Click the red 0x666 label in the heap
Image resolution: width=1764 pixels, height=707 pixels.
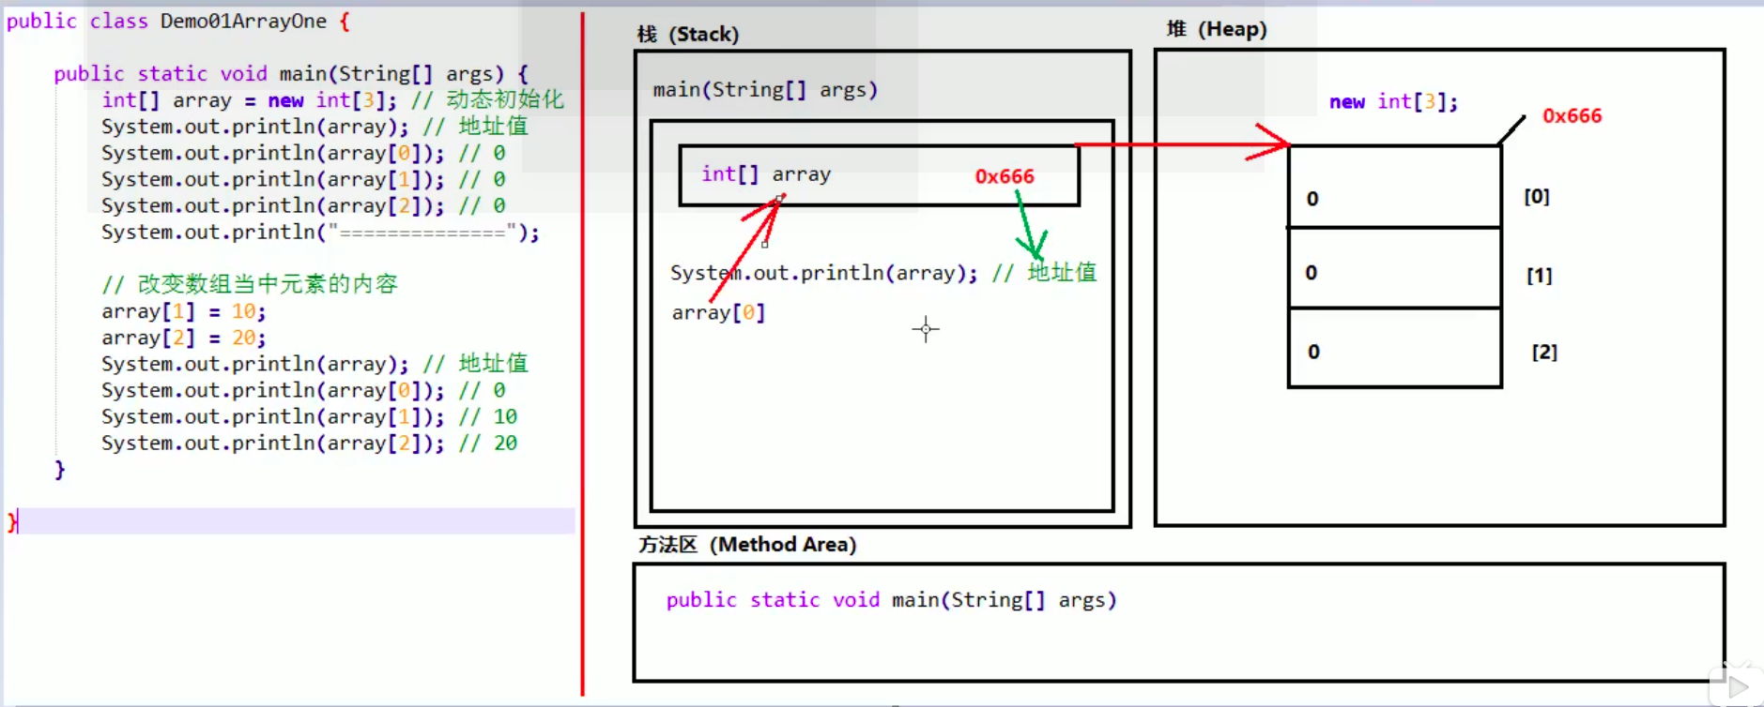pos(1572,116)
